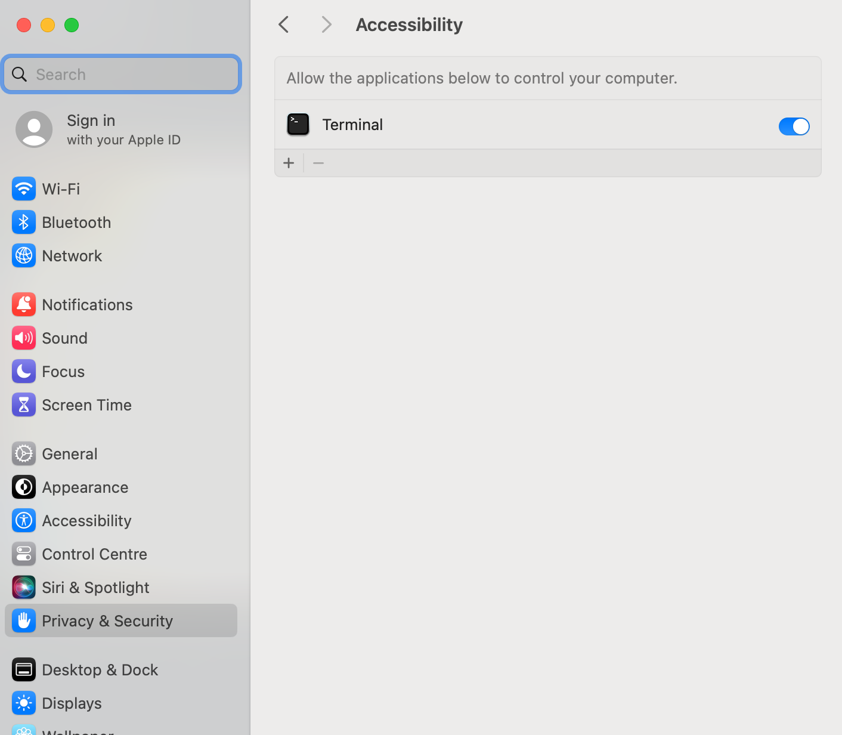Go back to previous settings page
This screenshot has width=842, height=735.
point(284,24)
